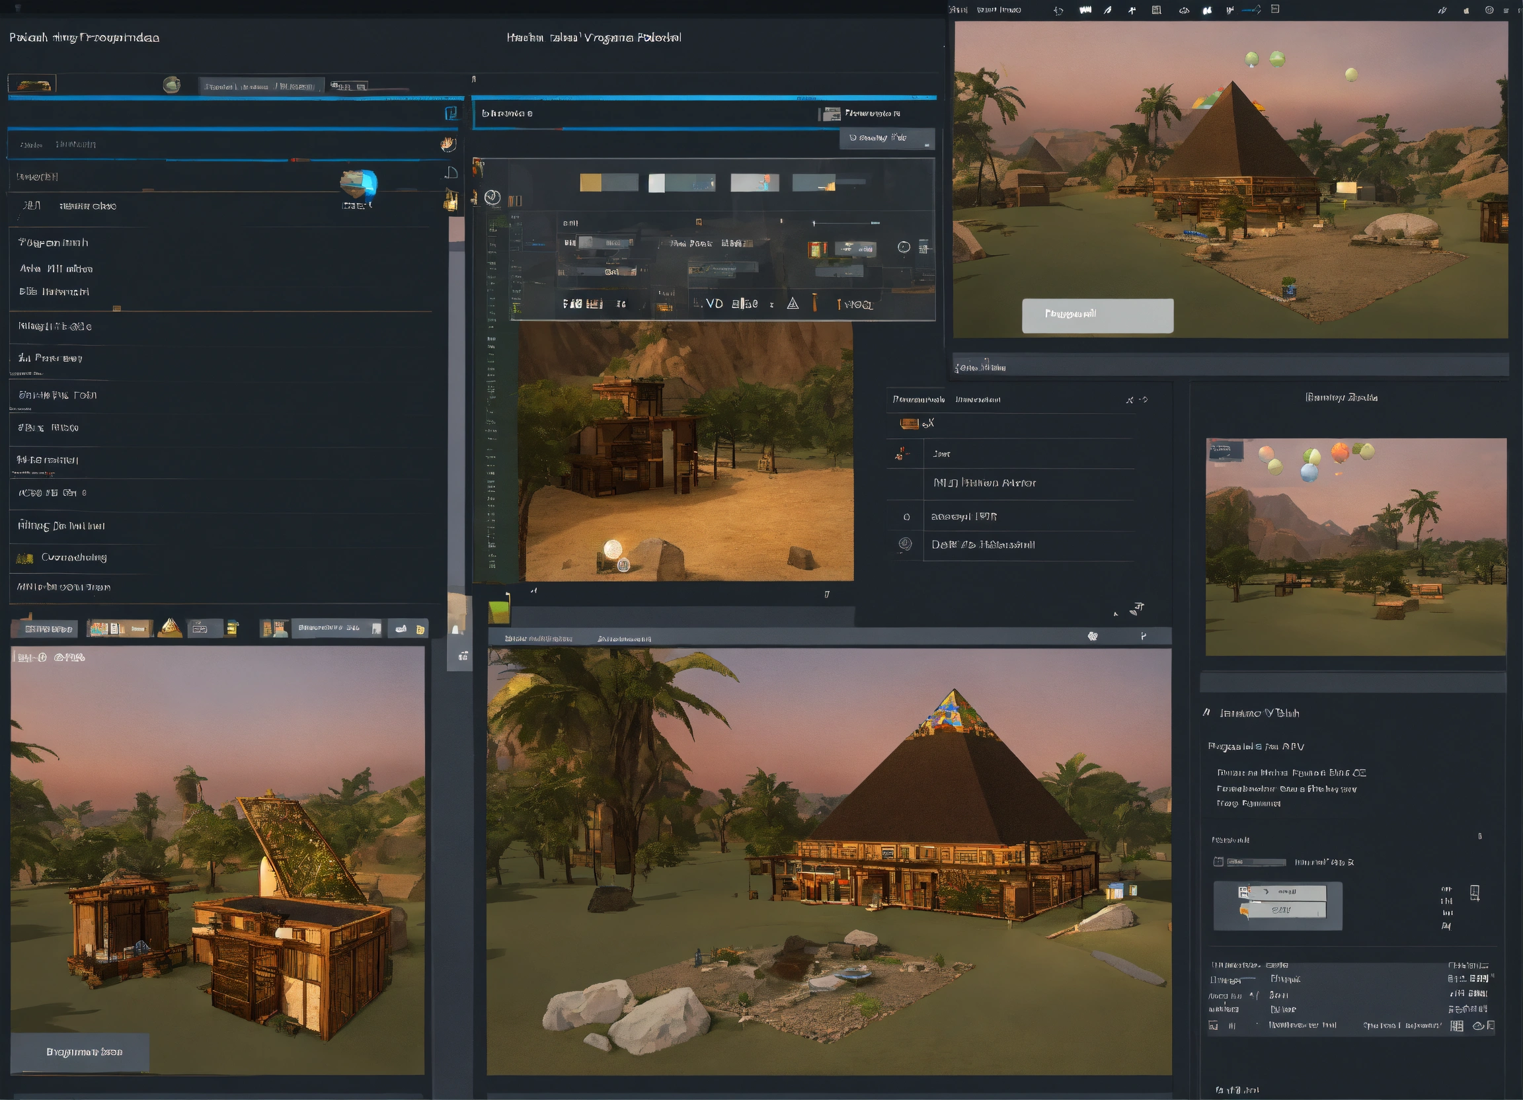Image resolution: width=1523 pixels, height=1100 pixels.
Task: Select the tab label above bottom pyramid viewport
Action: pos(538,638)
